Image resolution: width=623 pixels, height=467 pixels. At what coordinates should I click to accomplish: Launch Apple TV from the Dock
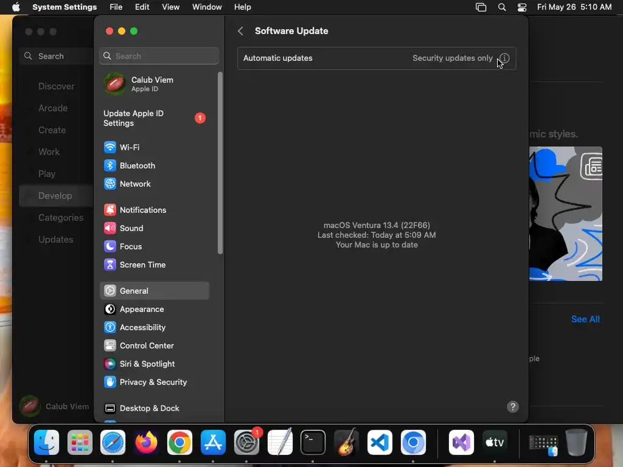[x=495, y=443]
